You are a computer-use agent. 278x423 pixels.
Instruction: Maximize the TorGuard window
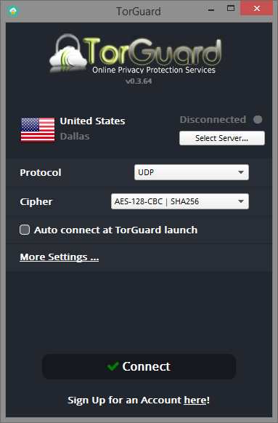[231, 9]
